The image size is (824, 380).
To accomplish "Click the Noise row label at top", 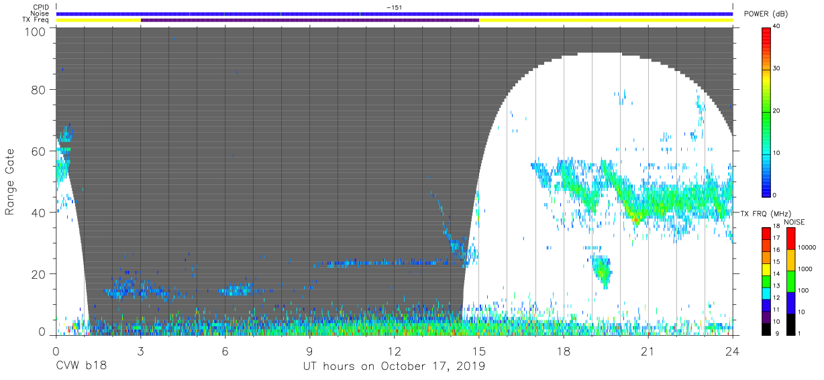I will tap(40, 13).
